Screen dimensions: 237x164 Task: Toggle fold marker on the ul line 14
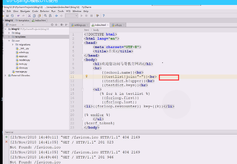82,89
